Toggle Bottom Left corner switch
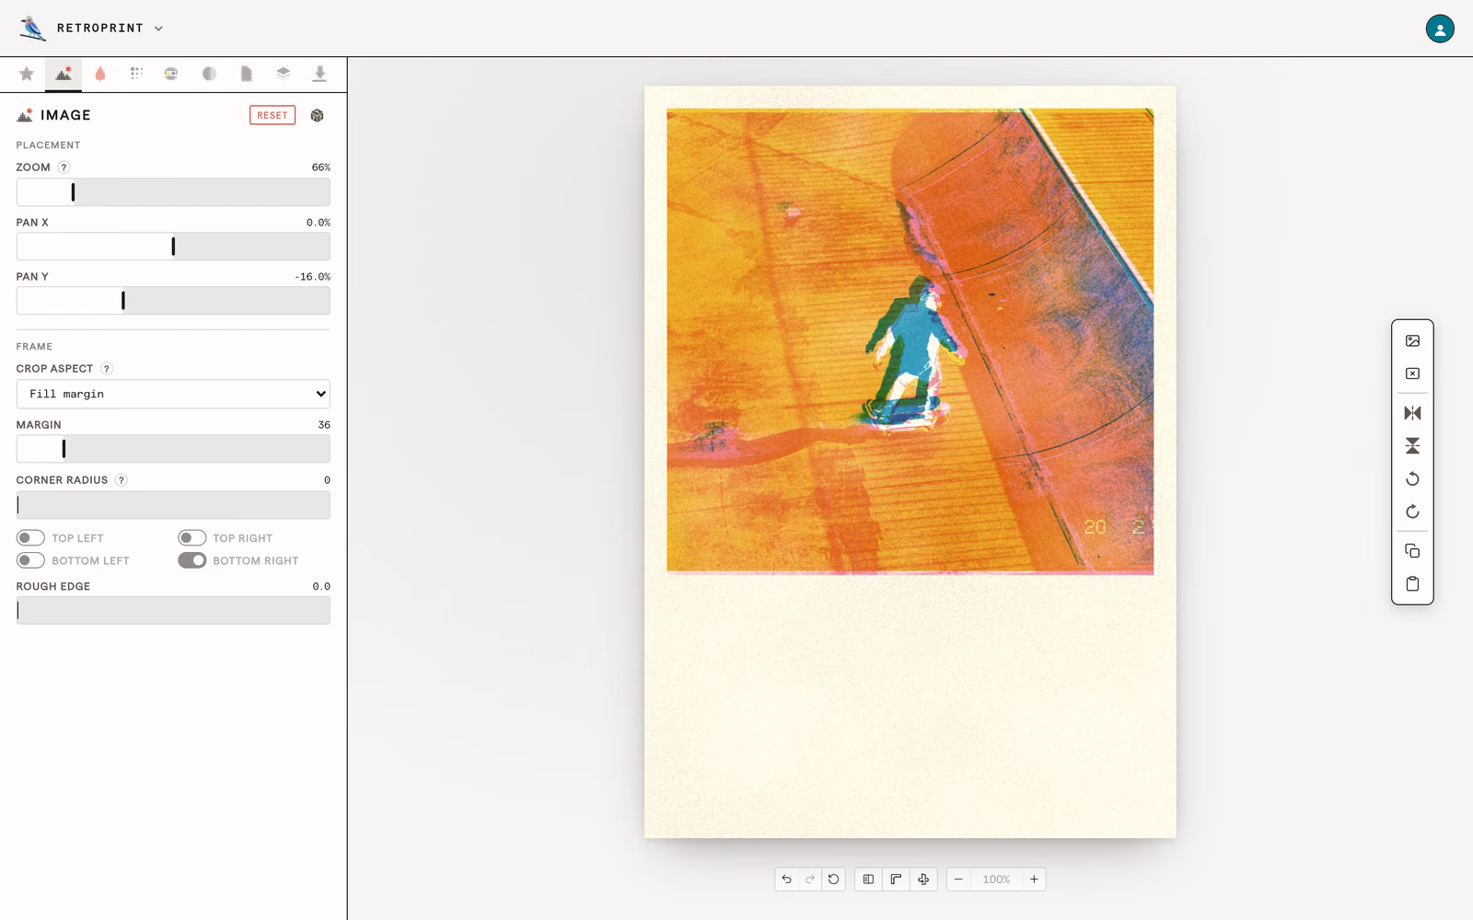The height and width of the screenshot is (920, 1473). coord(30,560)
